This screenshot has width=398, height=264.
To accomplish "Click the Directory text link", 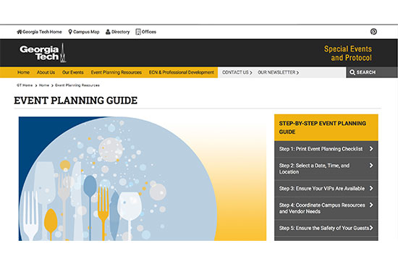I will pyautogui.click(x=121, y=32).
